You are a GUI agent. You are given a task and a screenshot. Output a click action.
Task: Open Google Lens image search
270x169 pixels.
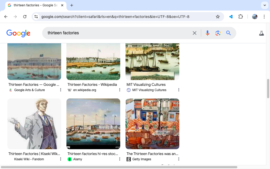(218, 33)
